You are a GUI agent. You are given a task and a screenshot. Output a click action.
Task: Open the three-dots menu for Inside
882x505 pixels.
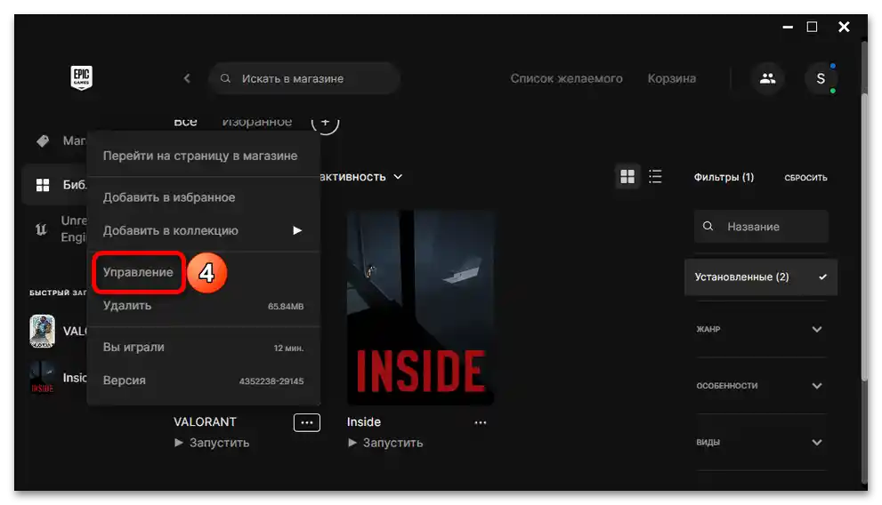[x=481, y=422]
